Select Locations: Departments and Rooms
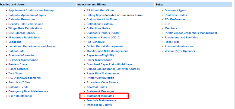This screenshot has height=109, width=235. pos(32,47)
